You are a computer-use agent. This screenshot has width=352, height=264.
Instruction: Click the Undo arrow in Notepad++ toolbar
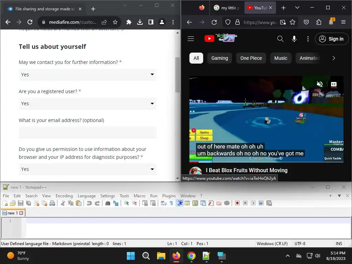pos(89,203)
